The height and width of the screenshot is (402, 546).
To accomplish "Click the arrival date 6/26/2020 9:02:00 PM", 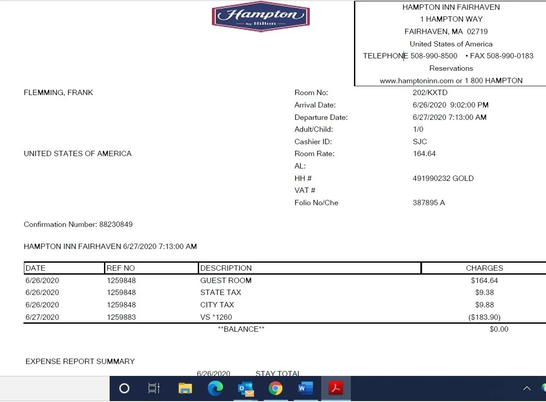I will [x=450, y=105].
